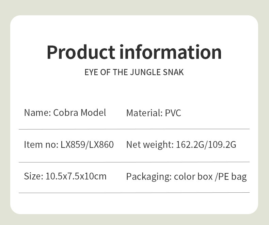Select the "EYE OF THE JUNGLE SNAK" subtitle
This screenshot has height=225, width=269.
134,72
